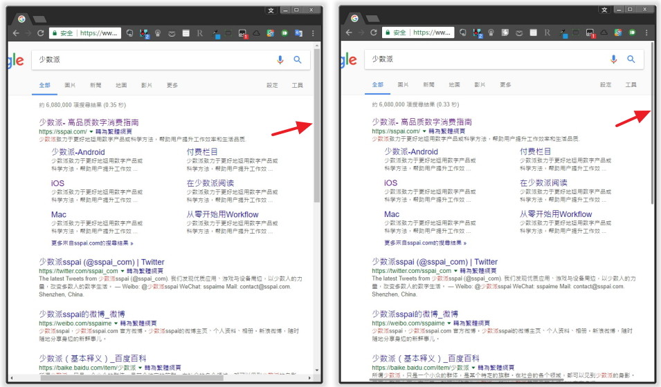Expand the arrow beside baike.baidu.com URL, left window
Viewport: 661px width, 387px height.
pyautogui.click(x=141, y=368)
